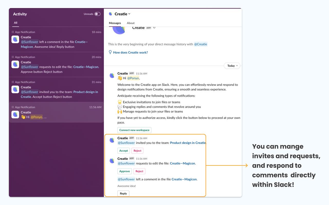Reject the edit file request

pos(139,171)
